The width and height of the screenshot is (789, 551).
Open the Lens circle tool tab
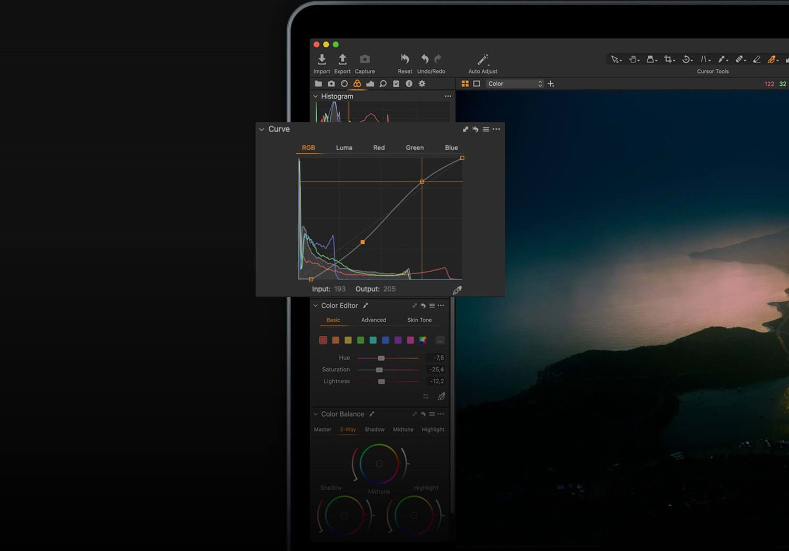coord(344,84)
